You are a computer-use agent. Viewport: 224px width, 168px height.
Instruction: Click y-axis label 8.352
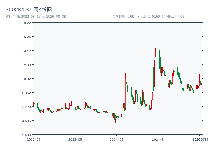pos(26,93)
